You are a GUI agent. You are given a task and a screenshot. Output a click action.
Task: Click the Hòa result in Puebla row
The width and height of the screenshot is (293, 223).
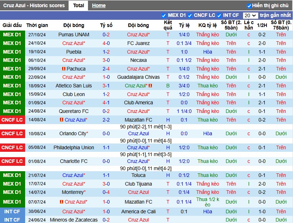pos(208,52)
